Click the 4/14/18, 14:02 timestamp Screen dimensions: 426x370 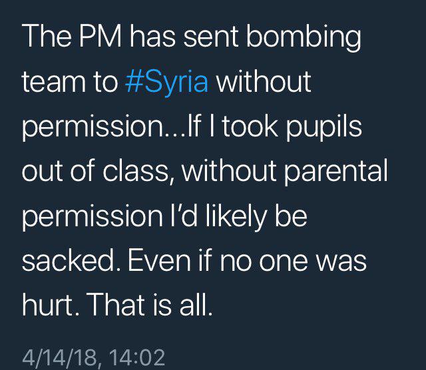(x=93, y=358)
